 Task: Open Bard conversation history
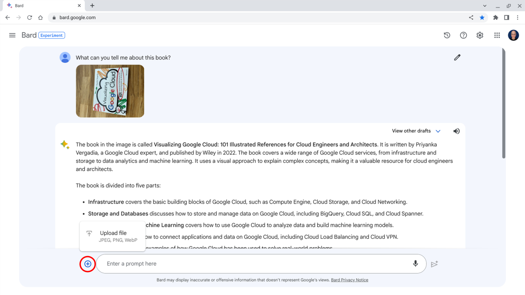coord(447,35)
